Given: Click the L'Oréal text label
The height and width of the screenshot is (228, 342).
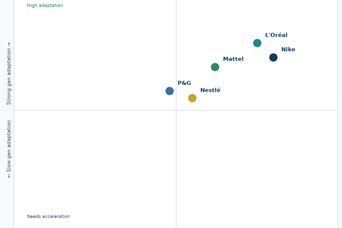Looking at the screenshot, I should tap(276, 35).
